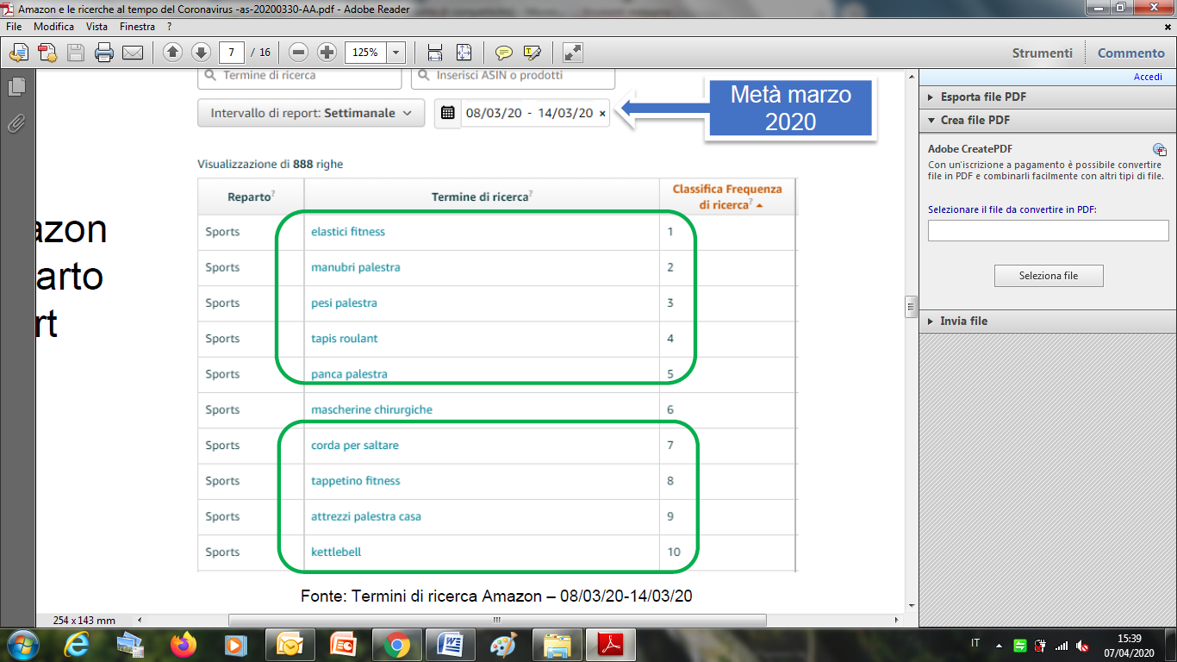Expand the Esporta file PDF section
1177x662 pixels.
click(983, 97)
